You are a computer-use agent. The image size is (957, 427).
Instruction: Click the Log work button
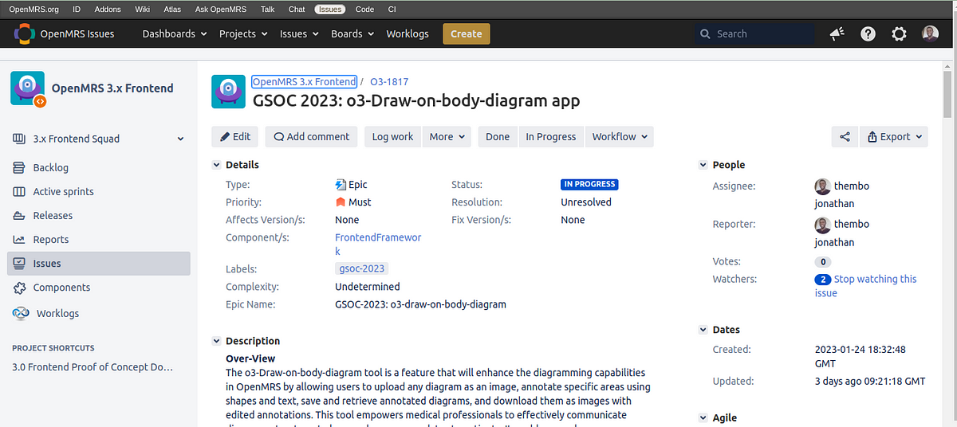tap(392, 136)
